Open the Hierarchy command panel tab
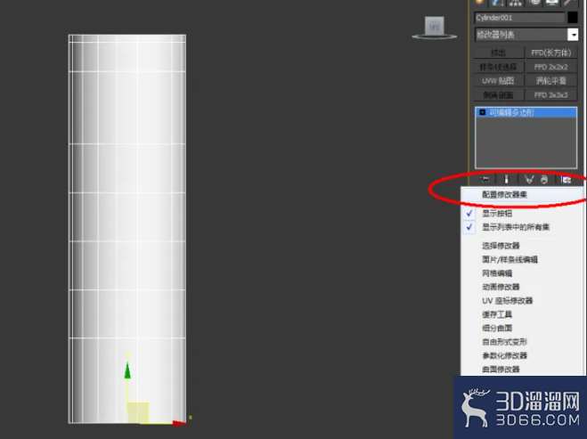 click(516, 3)
